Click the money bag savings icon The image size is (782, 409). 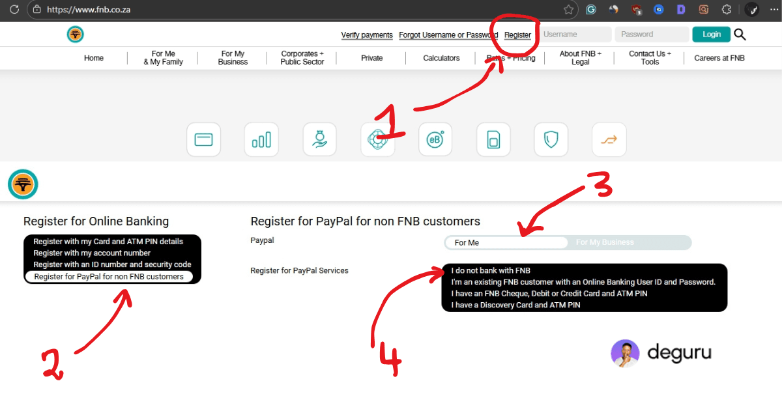319,139
